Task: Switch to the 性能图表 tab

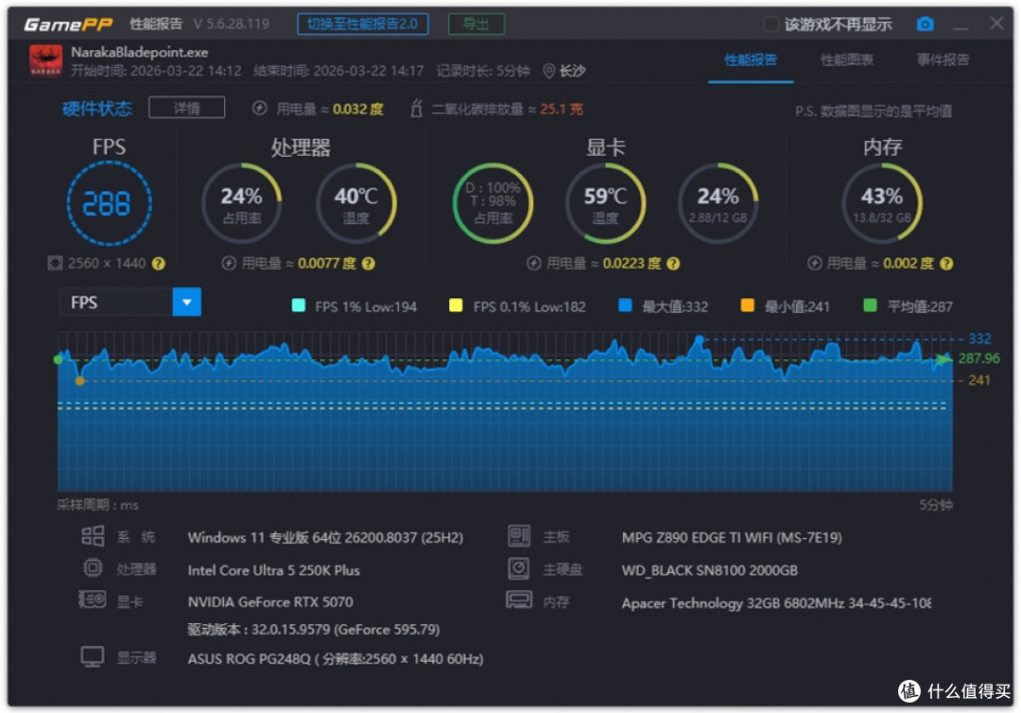Action: (846, 61)
